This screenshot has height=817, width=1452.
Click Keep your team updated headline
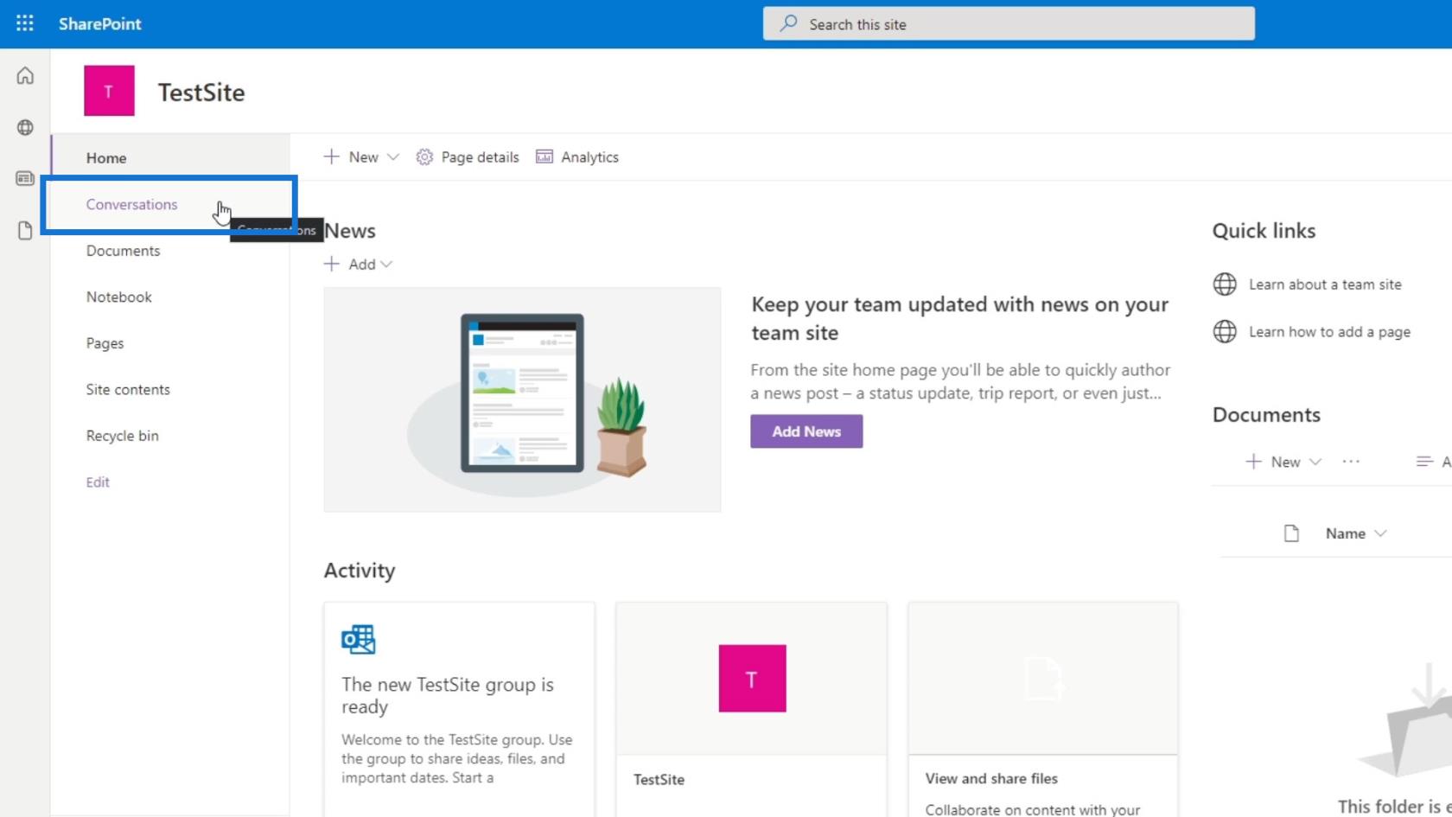(x=959, y=318)
